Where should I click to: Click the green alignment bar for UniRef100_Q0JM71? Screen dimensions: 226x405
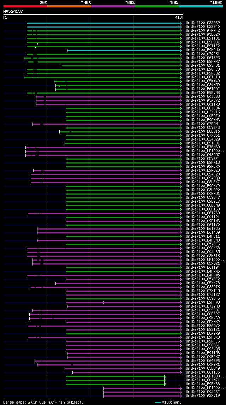coord(115,381)
